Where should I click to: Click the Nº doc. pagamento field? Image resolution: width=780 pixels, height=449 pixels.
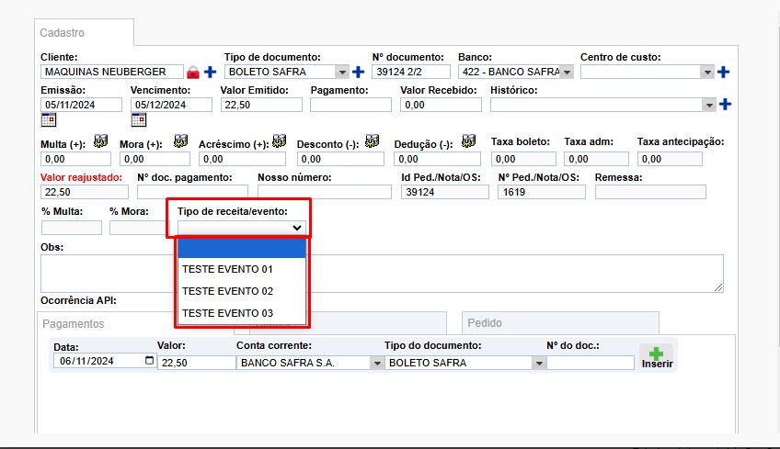click(192, 192)
